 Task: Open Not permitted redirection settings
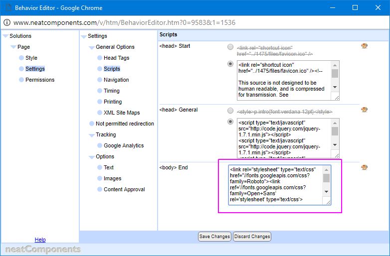125,124
